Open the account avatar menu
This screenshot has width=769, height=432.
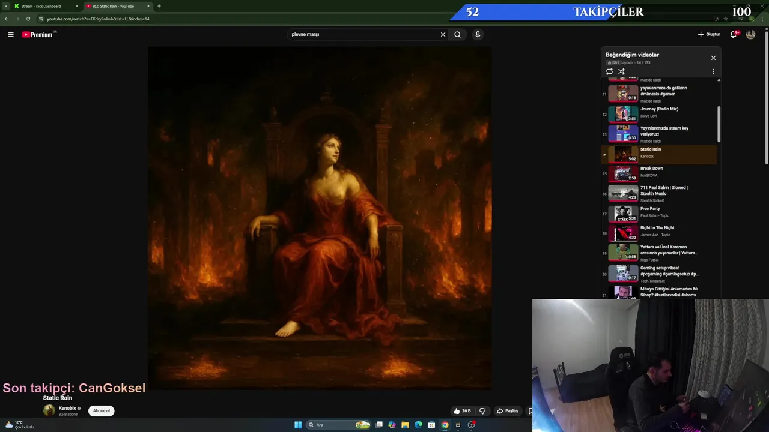[750, 34]
